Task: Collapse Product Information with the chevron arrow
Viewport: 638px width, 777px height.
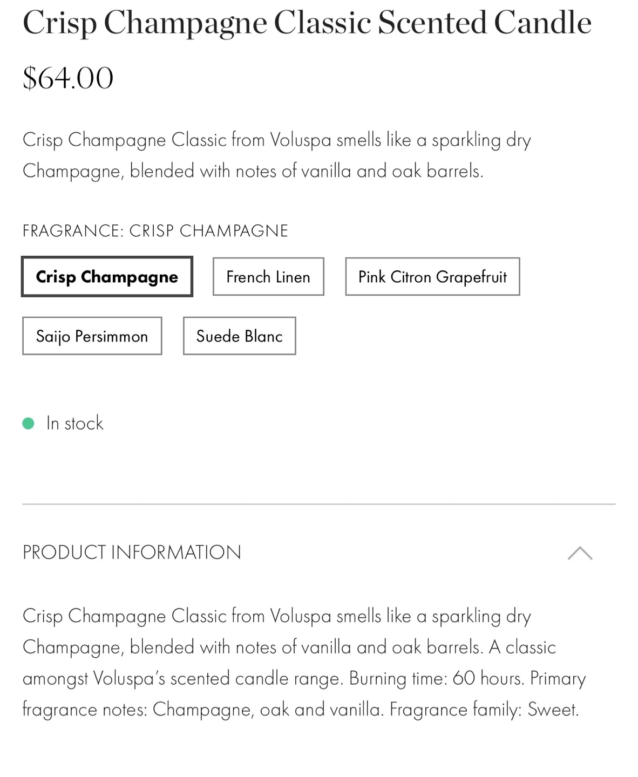Action: [x=580, y=553]
